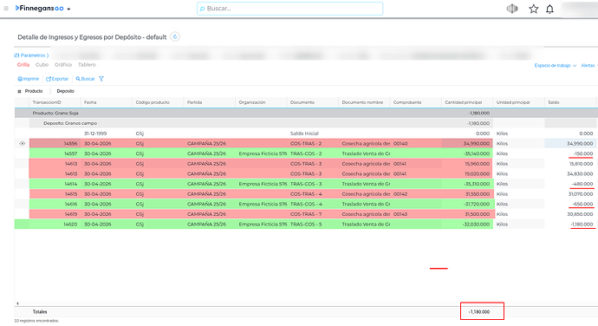
Task: Sort by the Partida column header
Action: pyautogui.click(x=210, y=102)
